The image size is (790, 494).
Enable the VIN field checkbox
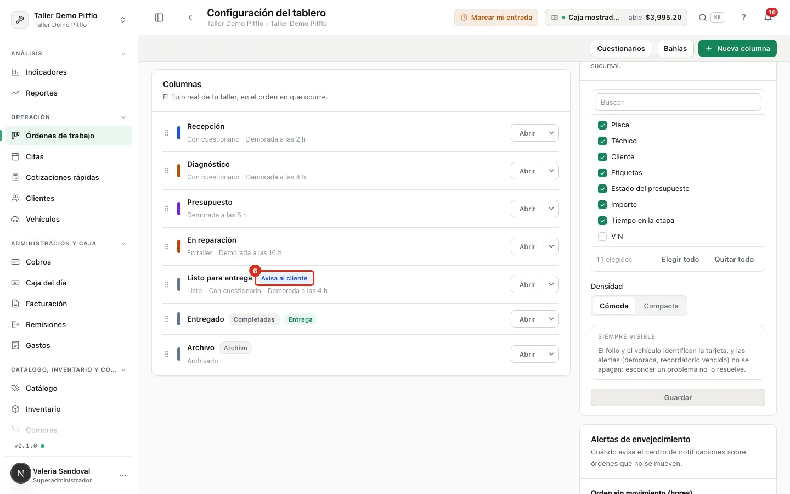point(602,237)
